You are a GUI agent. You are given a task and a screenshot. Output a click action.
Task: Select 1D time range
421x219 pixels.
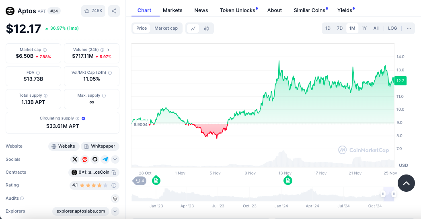[x=328, y=28]
